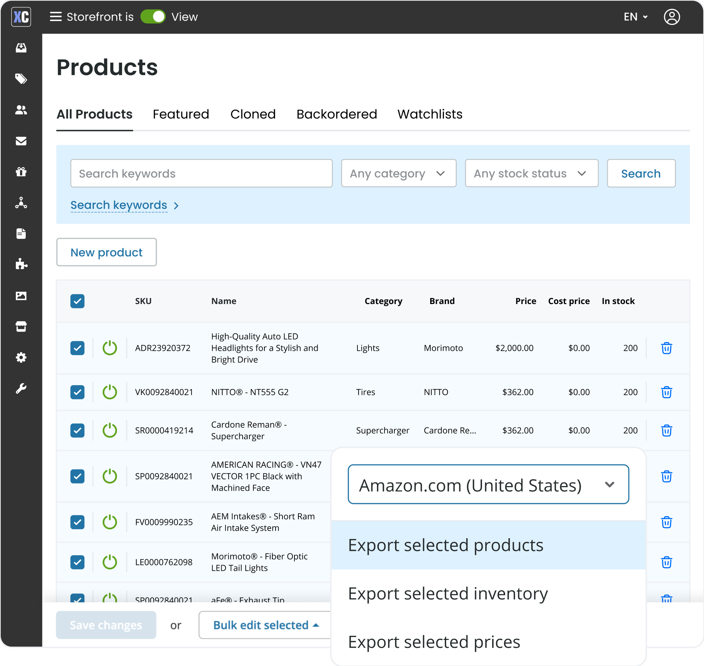Expand the Any category dropdown

(398, 173)
